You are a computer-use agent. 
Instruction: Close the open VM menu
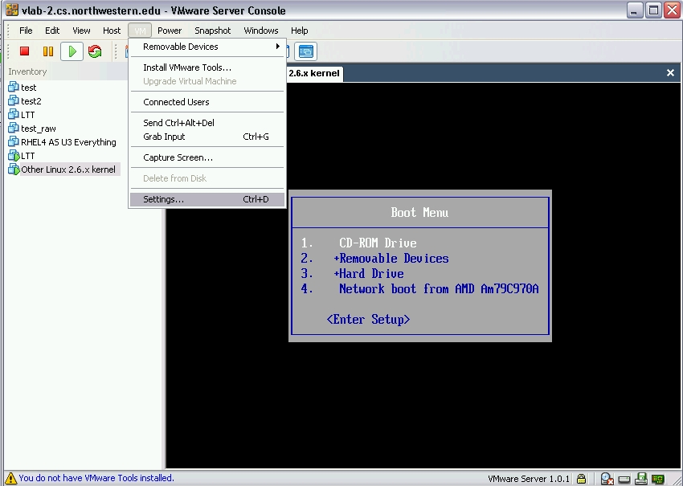point(140,31)
